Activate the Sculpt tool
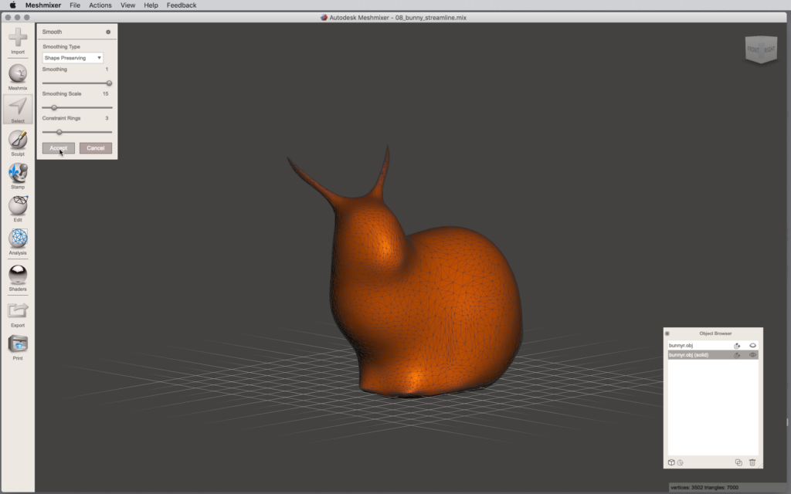 (18, 140)
